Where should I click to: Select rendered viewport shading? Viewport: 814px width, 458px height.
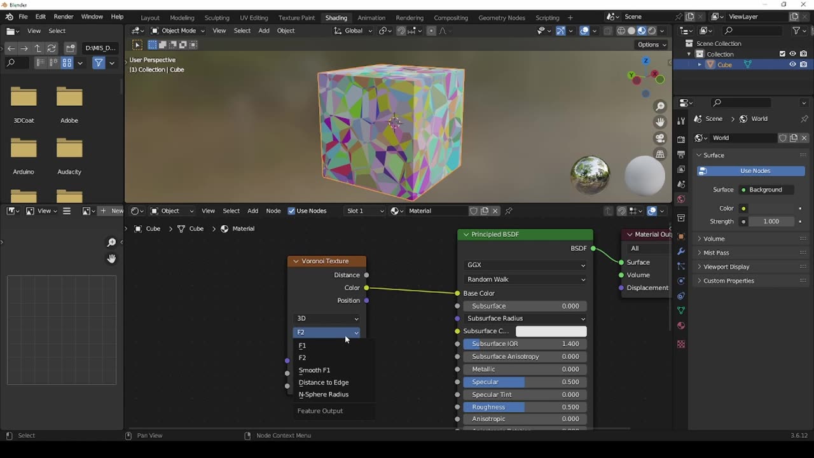click(652, 31)
